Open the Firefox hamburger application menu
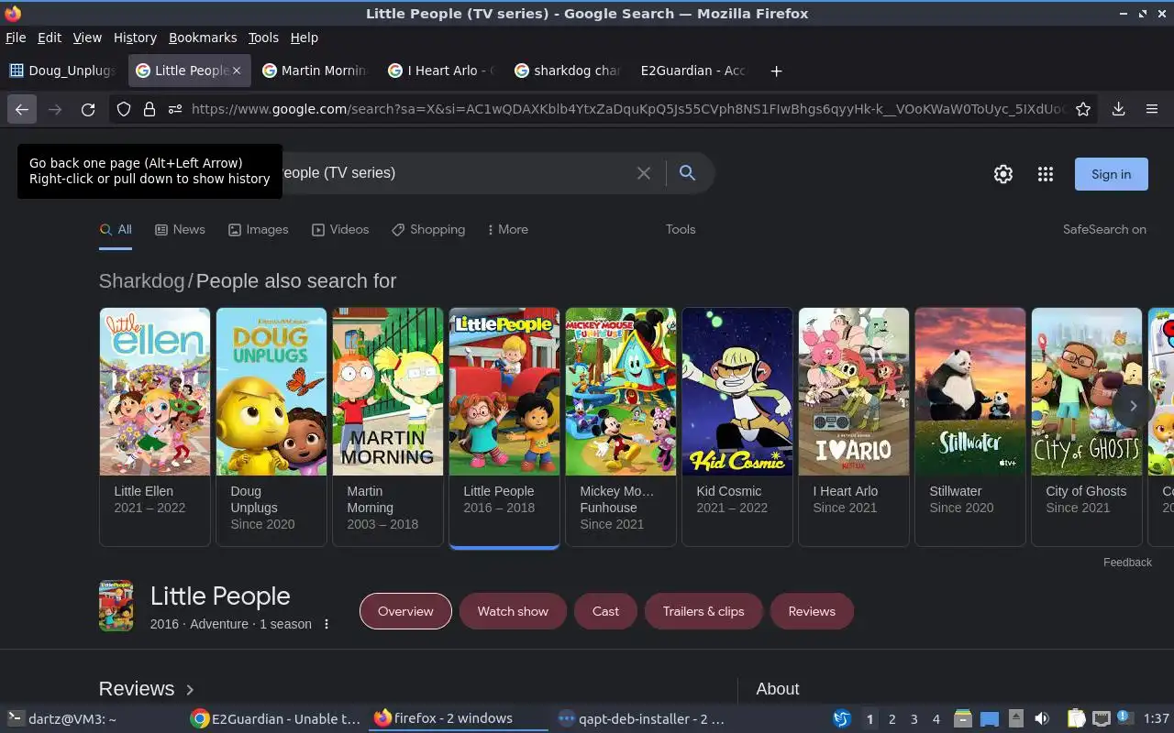This screenshot has height=733, width=1174. [x=1152, y=109]
